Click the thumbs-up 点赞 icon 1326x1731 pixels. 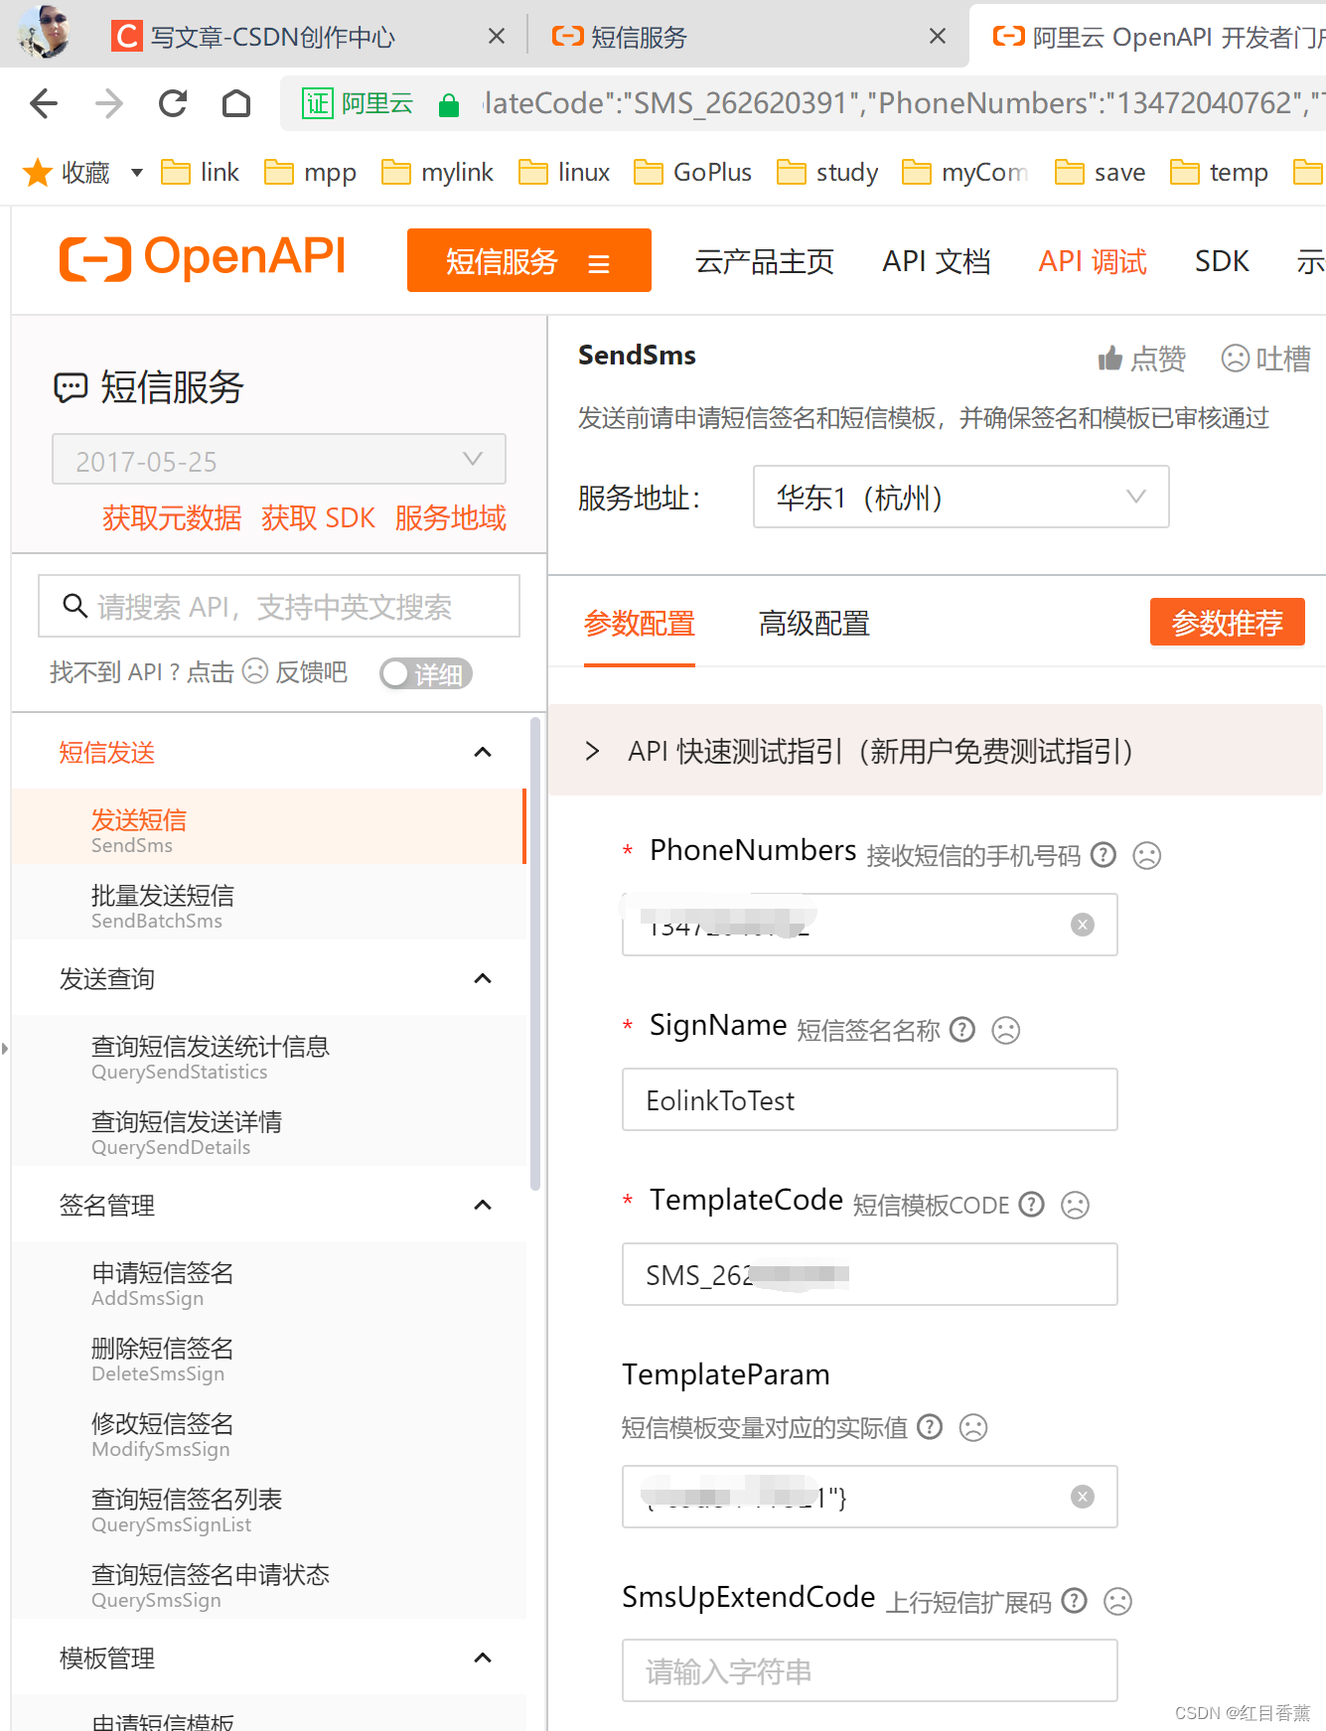(1110, 359)
